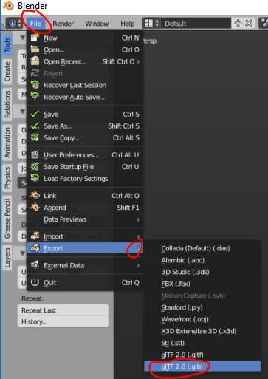Click the Append icon
Viewport: 268px width, 379px height.
point(35,208)
